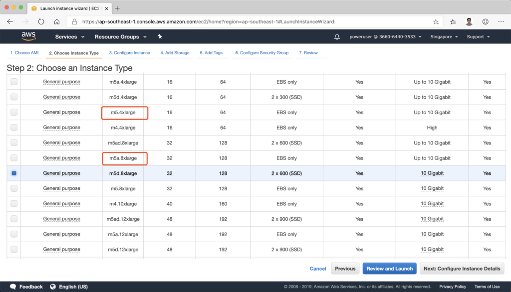Bookmark this page with star icon

point(436,22)
